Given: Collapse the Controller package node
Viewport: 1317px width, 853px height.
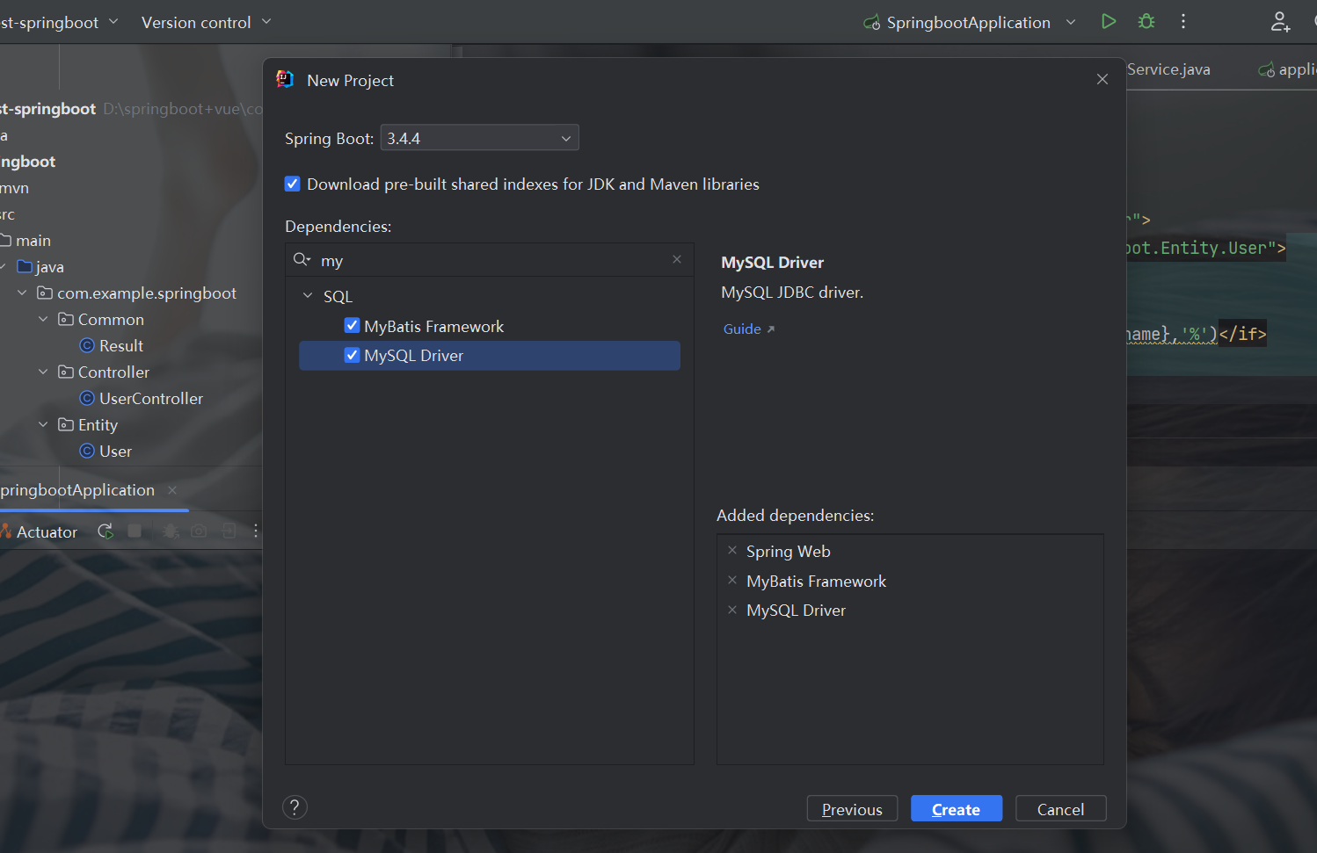Looking at the screenshot, I should tap(43, 372).
